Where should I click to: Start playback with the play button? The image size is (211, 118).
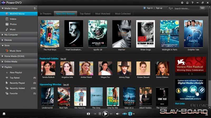[x=105, y=114]
